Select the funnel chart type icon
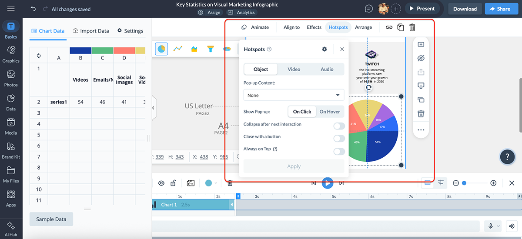Screen dimensions: 522x239 click(211, 49)
